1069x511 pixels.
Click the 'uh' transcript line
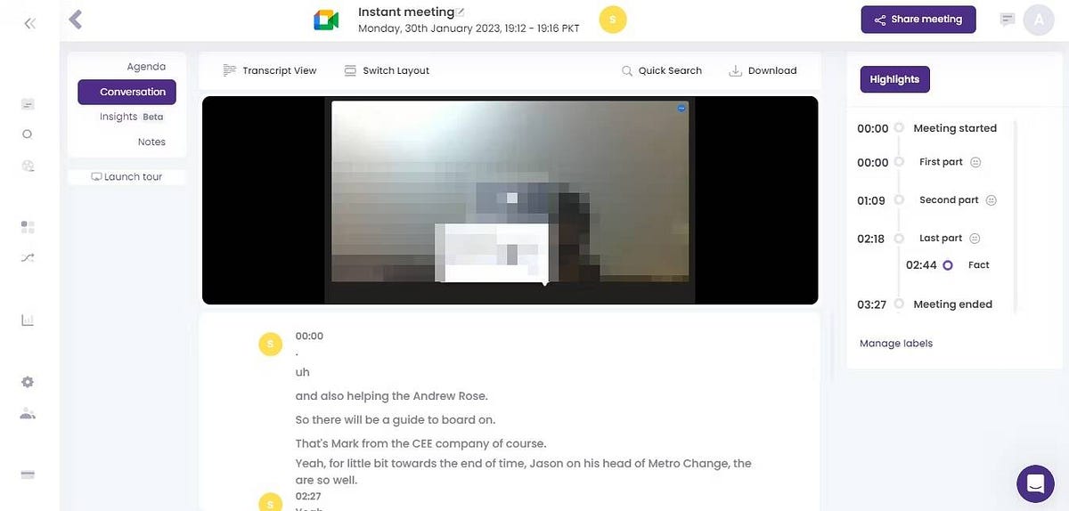click(303, 372)
